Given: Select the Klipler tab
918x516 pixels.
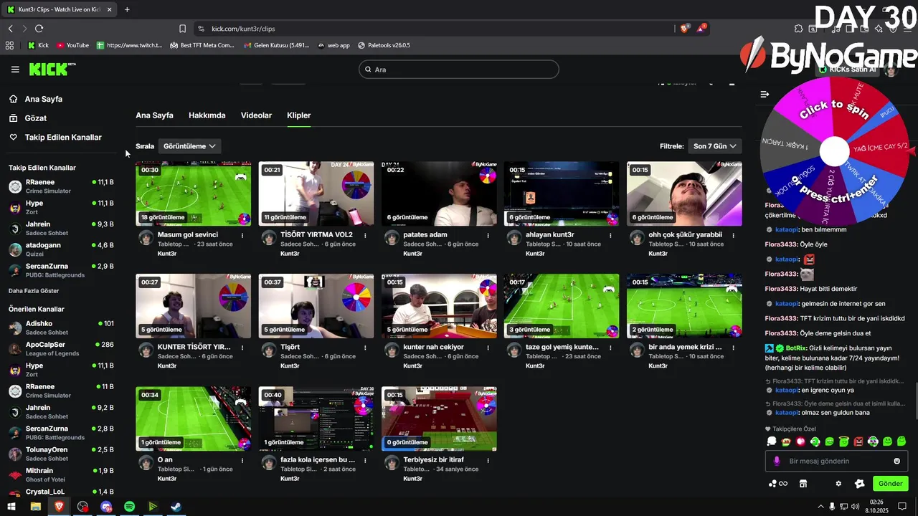Looking at the screenshot, I should pyautogui.click(x=298, y=115).
